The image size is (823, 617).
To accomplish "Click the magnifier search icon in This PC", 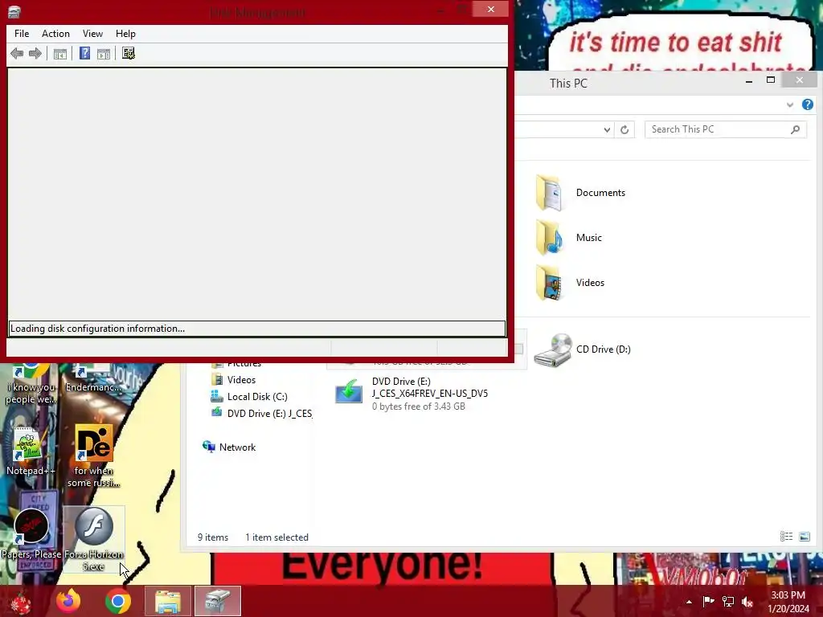I will click(795, 129).
